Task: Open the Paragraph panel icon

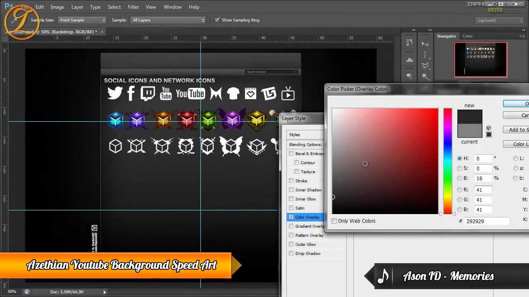Action: click(409, 76)
